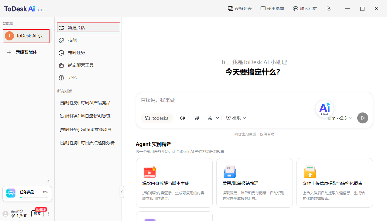Image resolution: width=387 pixels, height=221 pixels.
Task: Click the .todeskai workspace folder chip
Action: click(157, 118)
